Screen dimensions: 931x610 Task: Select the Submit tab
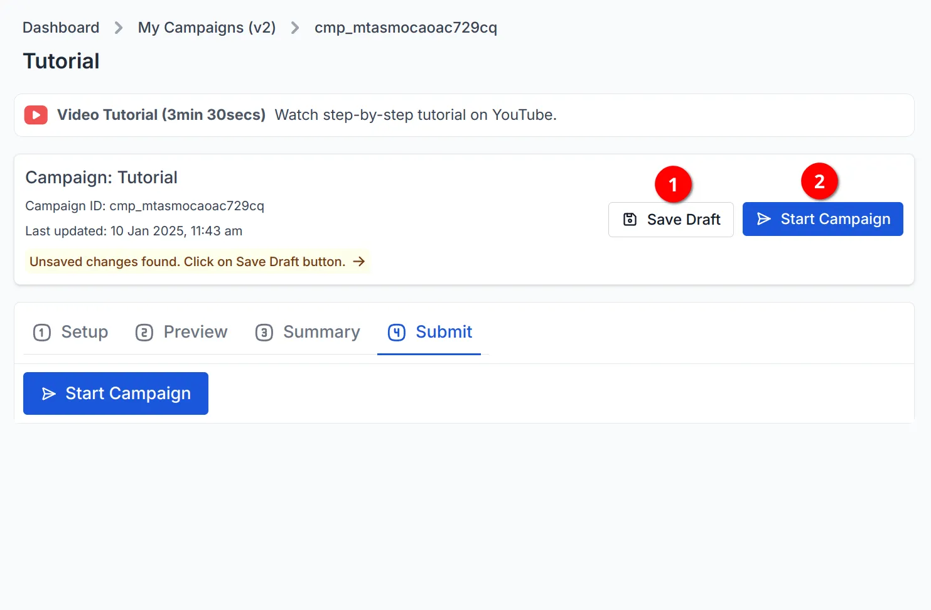(x=443, y=332)
